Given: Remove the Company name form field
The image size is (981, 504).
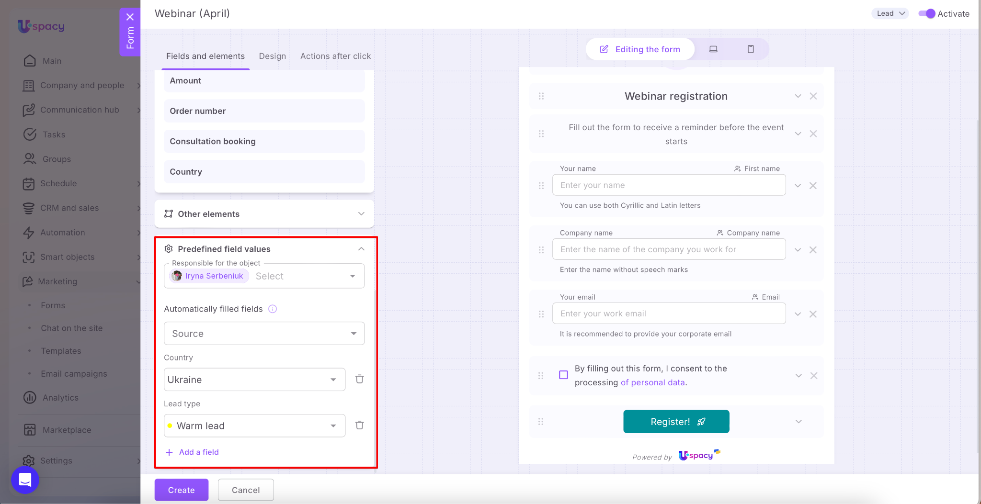Looking at the screenshot, I should [813, 250].
